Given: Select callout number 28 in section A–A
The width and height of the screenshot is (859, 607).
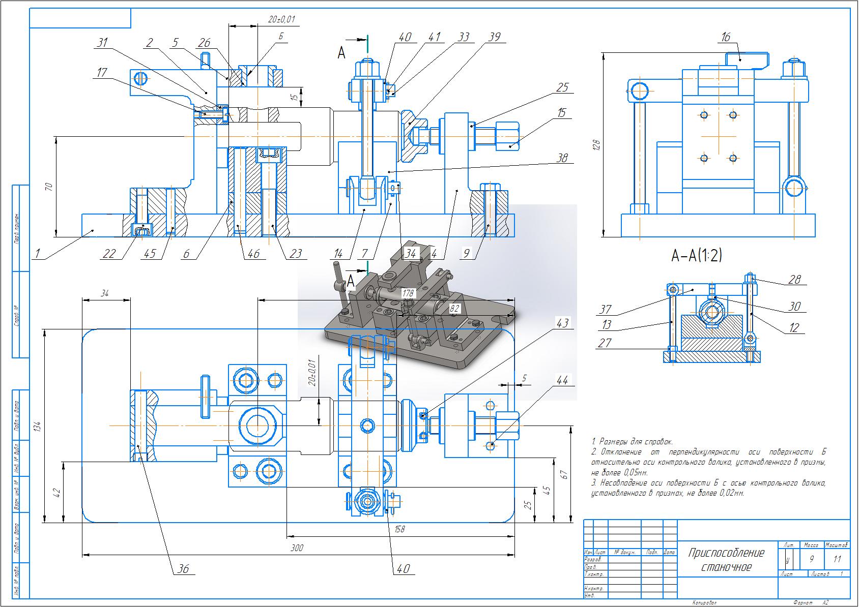Looking at the screenshot, I should point(794,279).
